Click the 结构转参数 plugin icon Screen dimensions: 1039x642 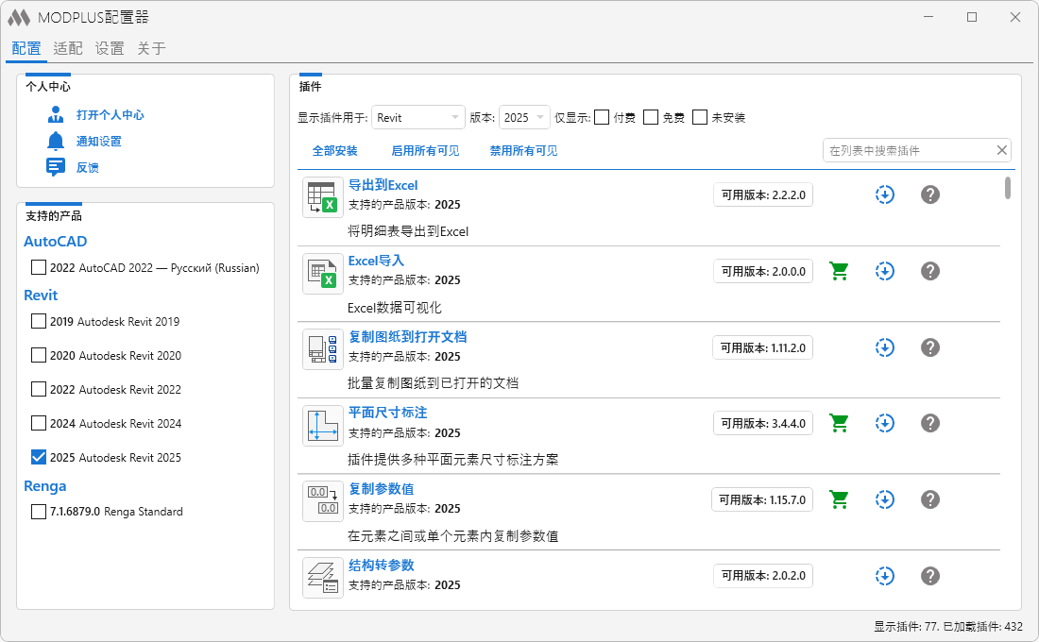(x=323, y=578)
